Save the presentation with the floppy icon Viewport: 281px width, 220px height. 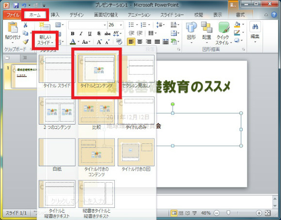point(16,5)
